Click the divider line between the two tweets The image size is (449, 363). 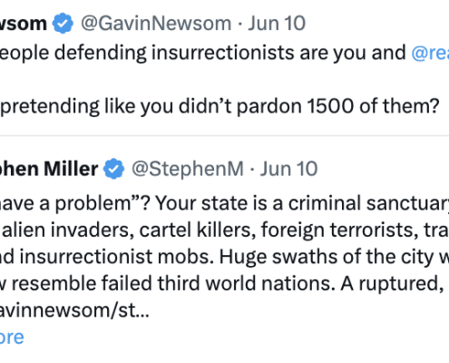224,136
